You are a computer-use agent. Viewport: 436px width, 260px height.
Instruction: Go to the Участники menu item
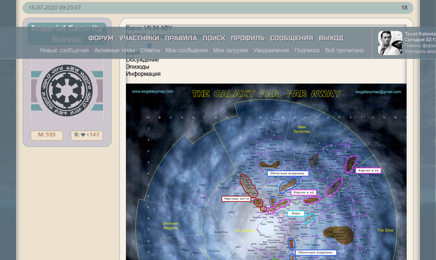click(x=140, y=38)
